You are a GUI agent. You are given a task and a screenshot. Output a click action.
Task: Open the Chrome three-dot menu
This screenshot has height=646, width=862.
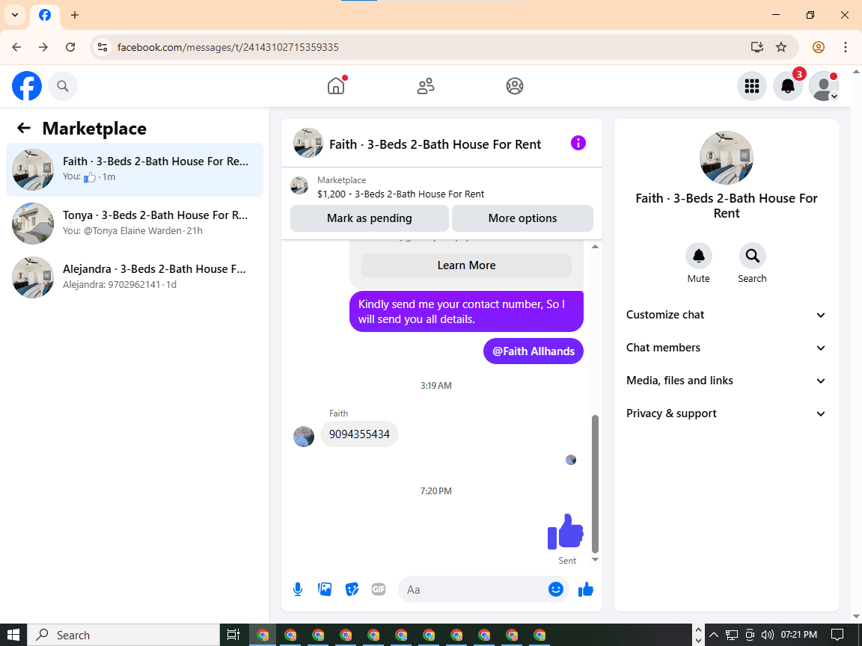pyautogui.click(x=846, y=47)
